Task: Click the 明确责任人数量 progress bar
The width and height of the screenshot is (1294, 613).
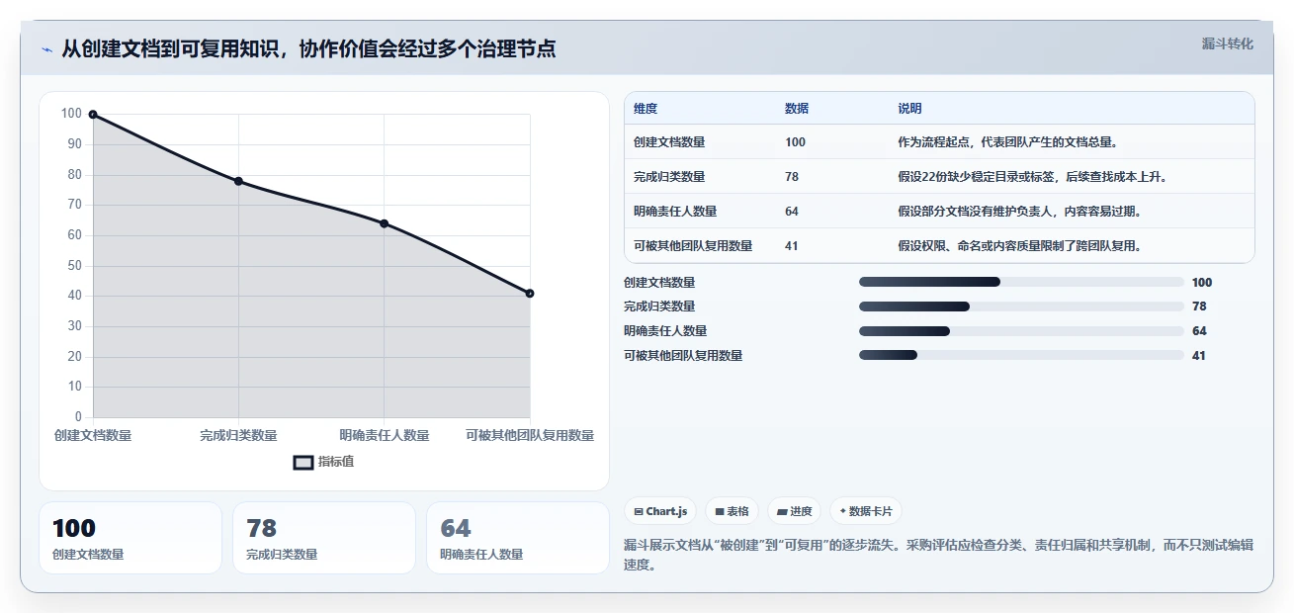Action: click(1021, 331)
